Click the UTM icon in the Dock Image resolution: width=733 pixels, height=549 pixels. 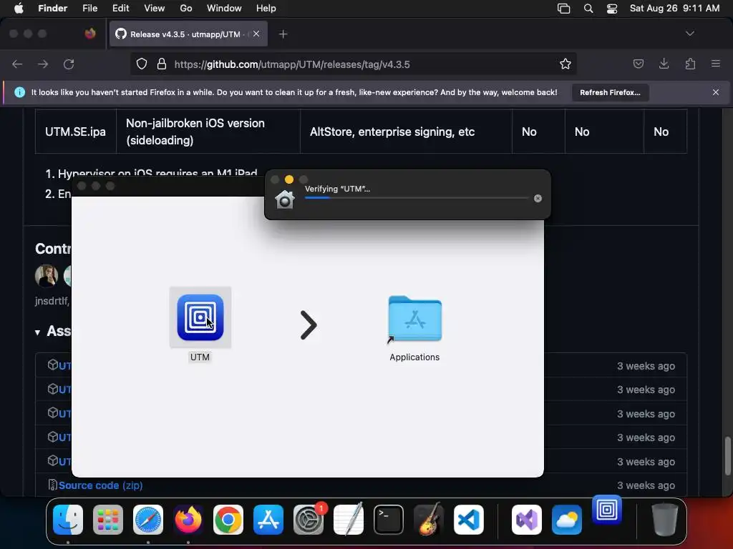[x=607, y=510]
